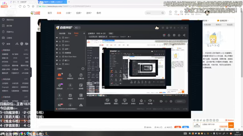
Task: Click the browser address bar URL
Action: [x=66, y=6]
